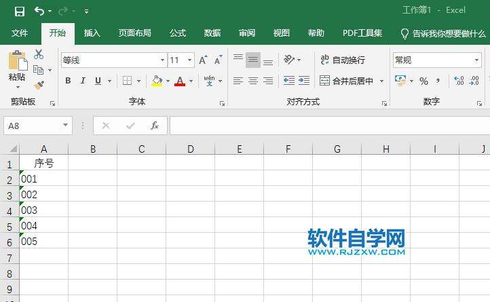Cut selection with the scissors icon
Image resolution: width=490 pixels, height=302 pixels.
click(39, 54)
